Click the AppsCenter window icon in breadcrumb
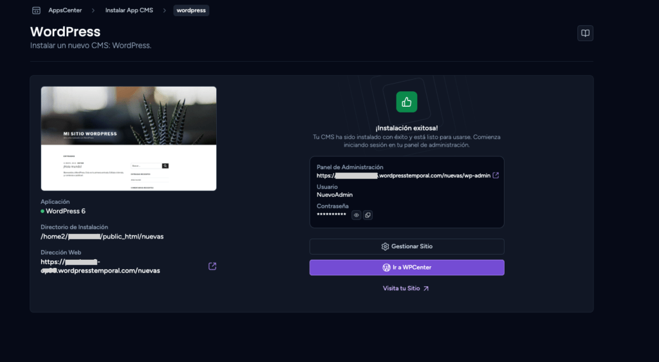The image size is (659, 362). coord(36,10)
